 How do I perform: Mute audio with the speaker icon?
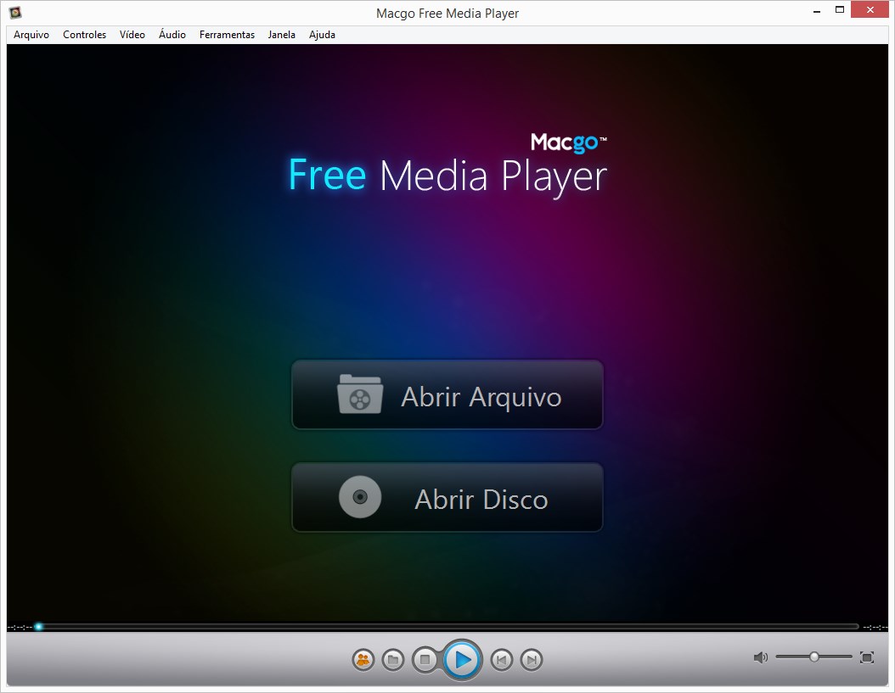pos(760,657)
